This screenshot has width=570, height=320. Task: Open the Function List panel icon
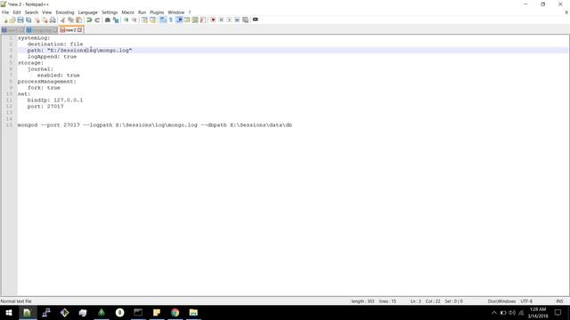point(203,20)
